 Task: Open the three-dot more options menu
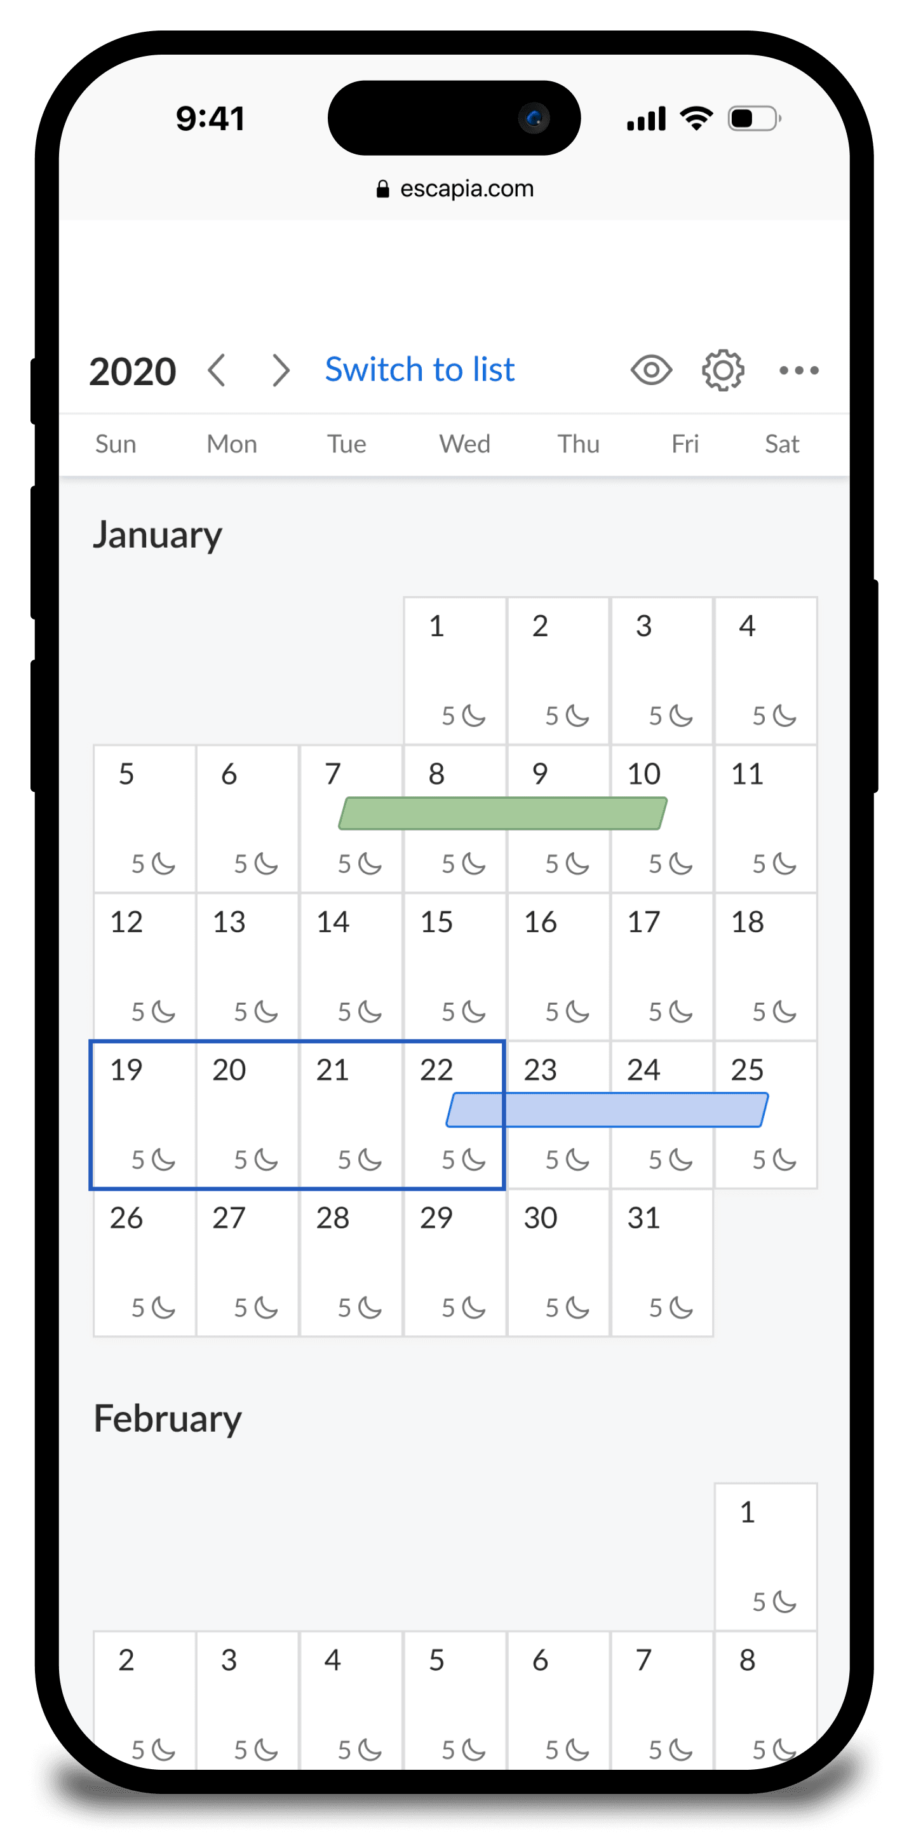click(x=798, y=370)
